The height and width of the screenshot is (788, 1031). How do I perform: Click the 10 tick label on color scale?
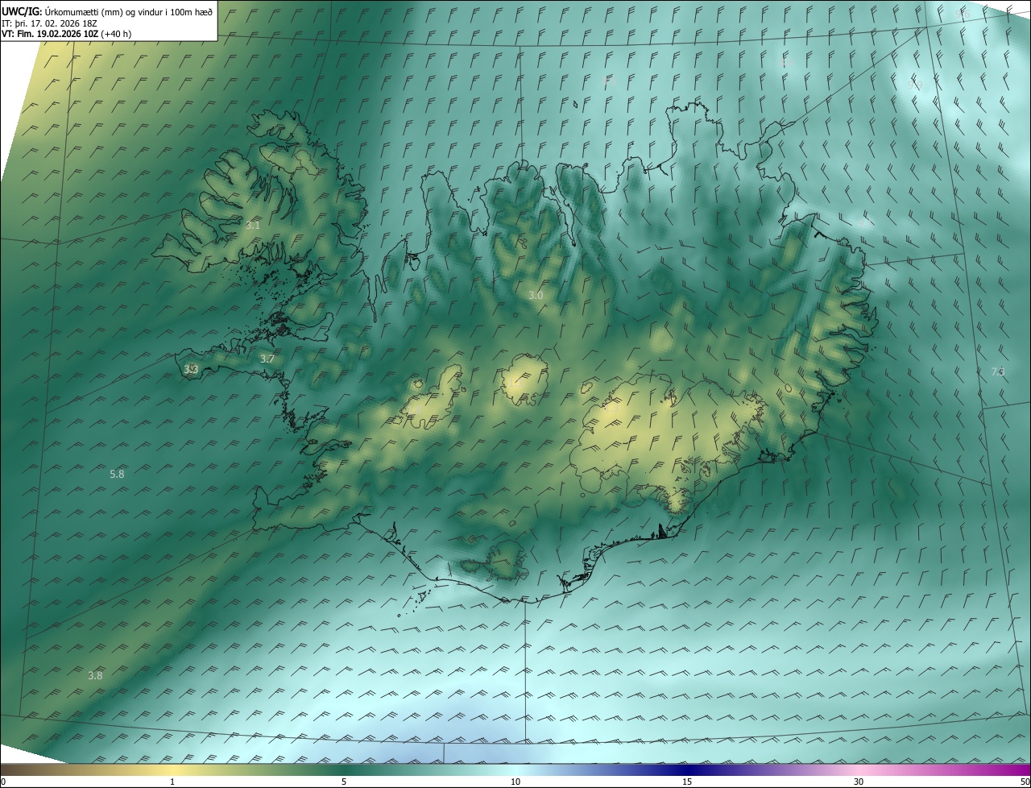coord(515,782)
